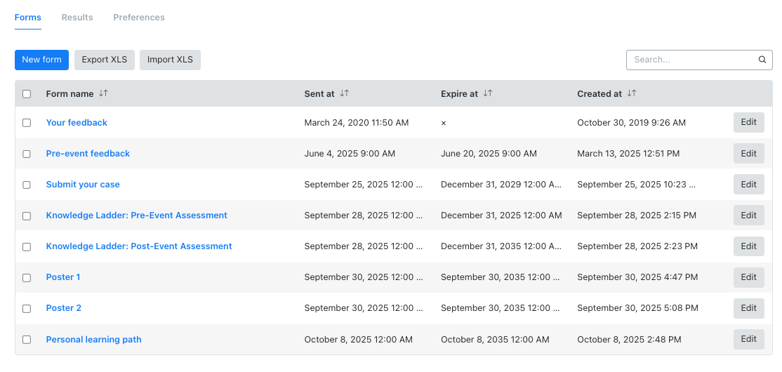Screen dimensions: 782x372
Task: Click the Import XLS button
Action: (170, 60)
